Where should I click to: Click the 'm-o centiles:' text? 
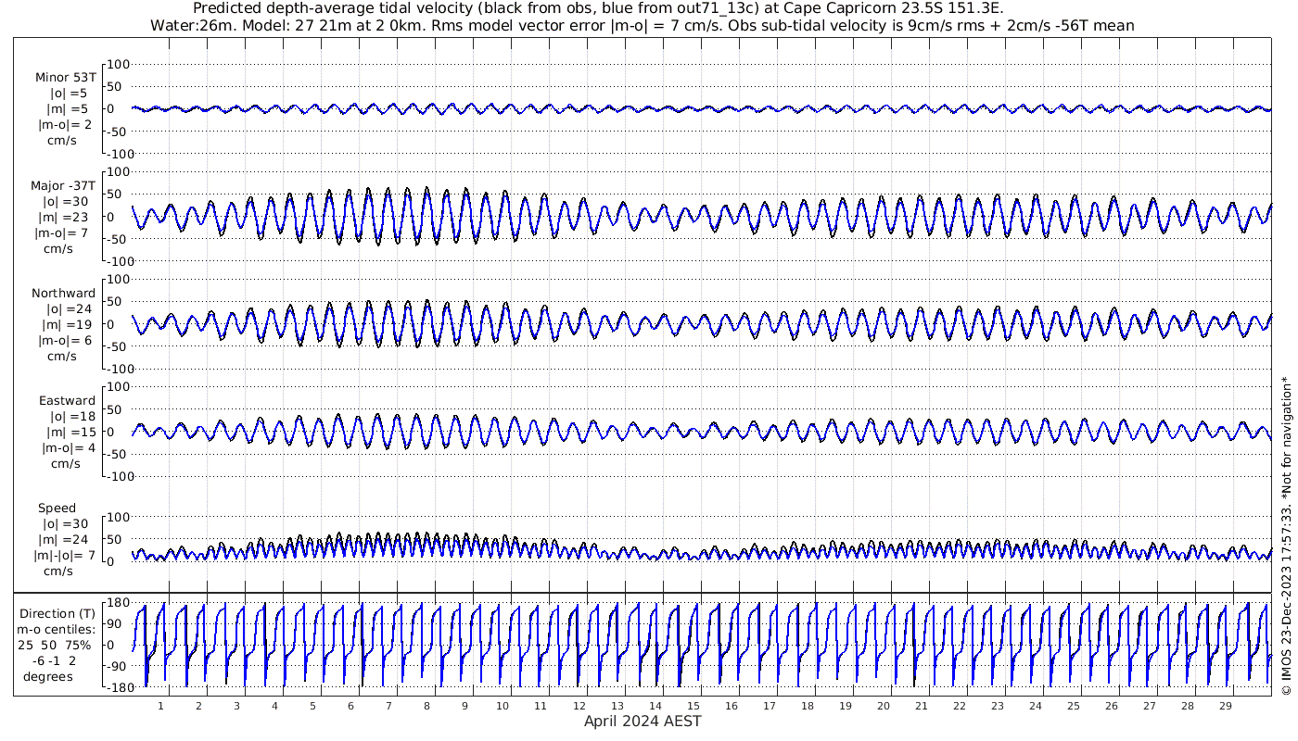tap(57, 629)
